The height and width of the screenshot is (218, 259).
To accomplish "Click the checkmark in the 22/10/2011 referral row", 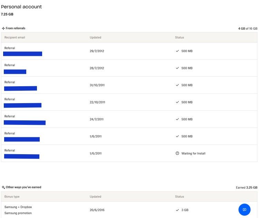I will pos(178,102).
